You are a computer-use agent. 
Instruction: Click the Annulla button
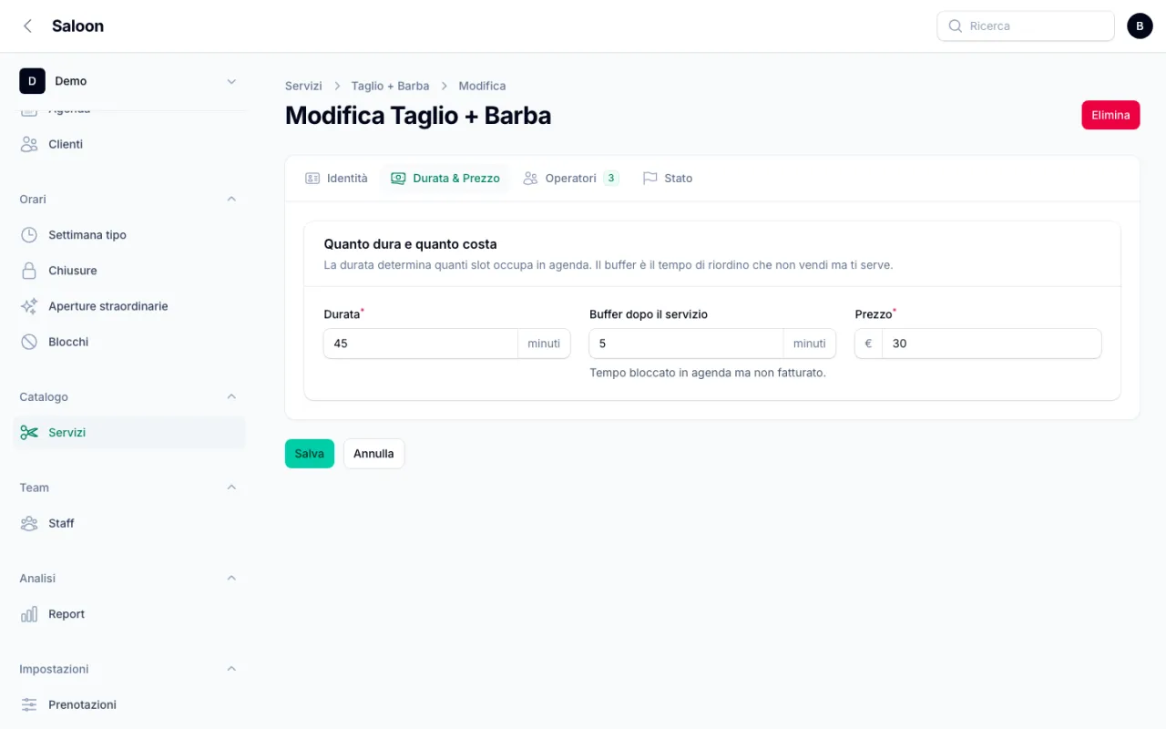[373, 454]
